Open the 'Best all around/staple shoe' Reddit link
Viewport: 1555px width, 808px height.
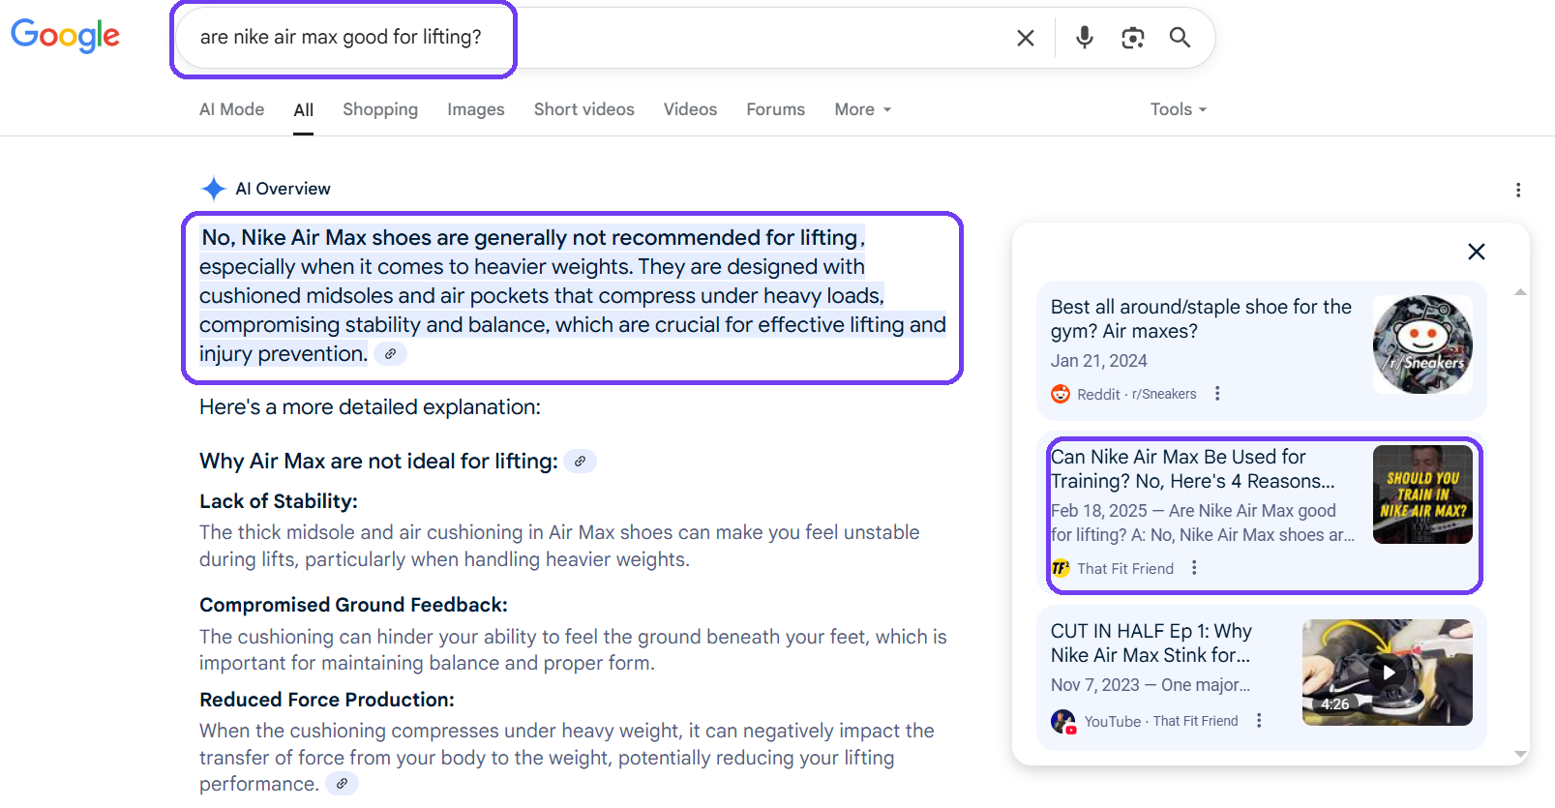(1200, 318)
